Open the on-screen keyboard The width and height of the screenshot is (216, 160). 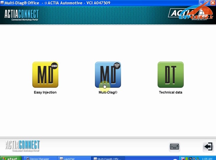pos(174,146)
